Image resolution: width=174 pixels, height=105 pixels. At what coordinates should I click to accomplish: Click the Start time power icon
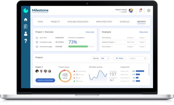37,38
